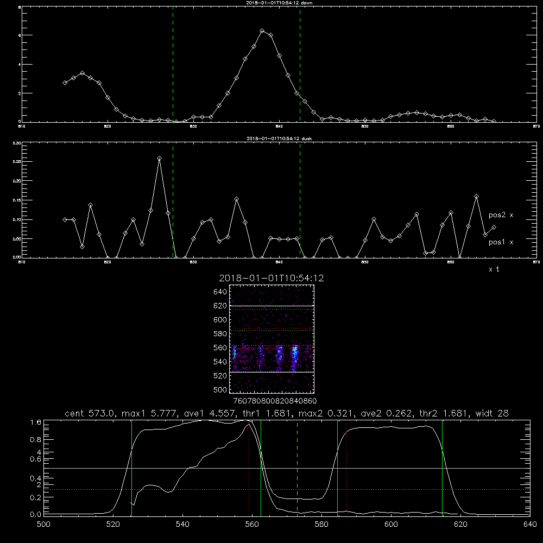Click the green line near 615 in bottom plot

(x=442, y=468)
